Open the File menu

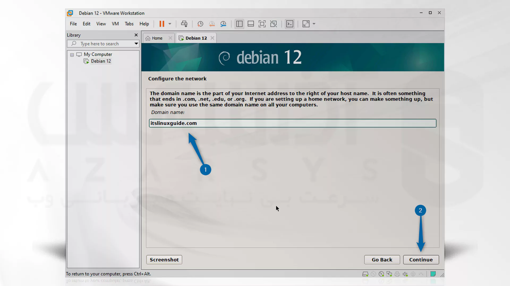coord(73,24)
